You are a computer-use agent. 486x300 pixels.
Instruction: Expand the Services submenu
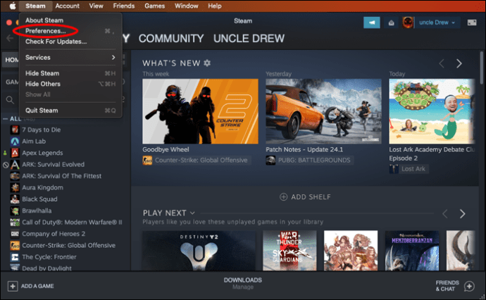coord(70,57)
